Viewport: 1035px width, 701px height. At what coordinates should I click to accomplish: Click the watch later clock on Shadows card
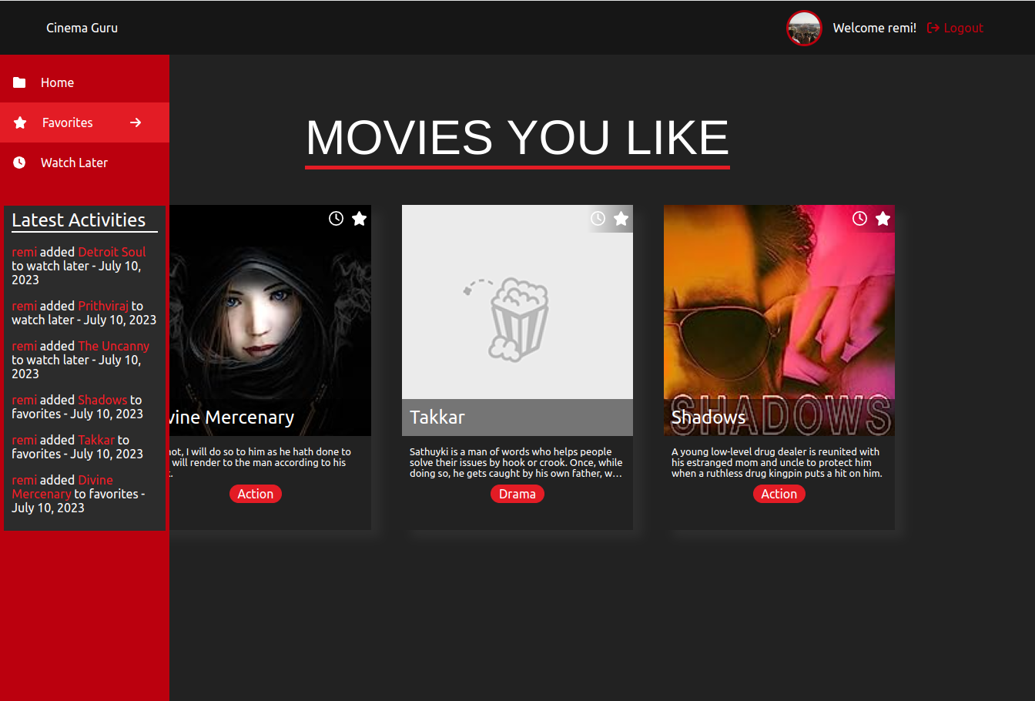click(x=859, y=219)
